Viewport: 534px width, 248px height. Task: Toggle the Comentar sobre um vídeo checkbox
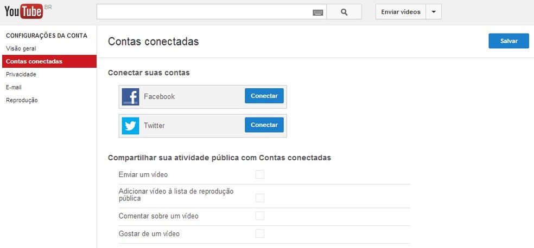260,216
